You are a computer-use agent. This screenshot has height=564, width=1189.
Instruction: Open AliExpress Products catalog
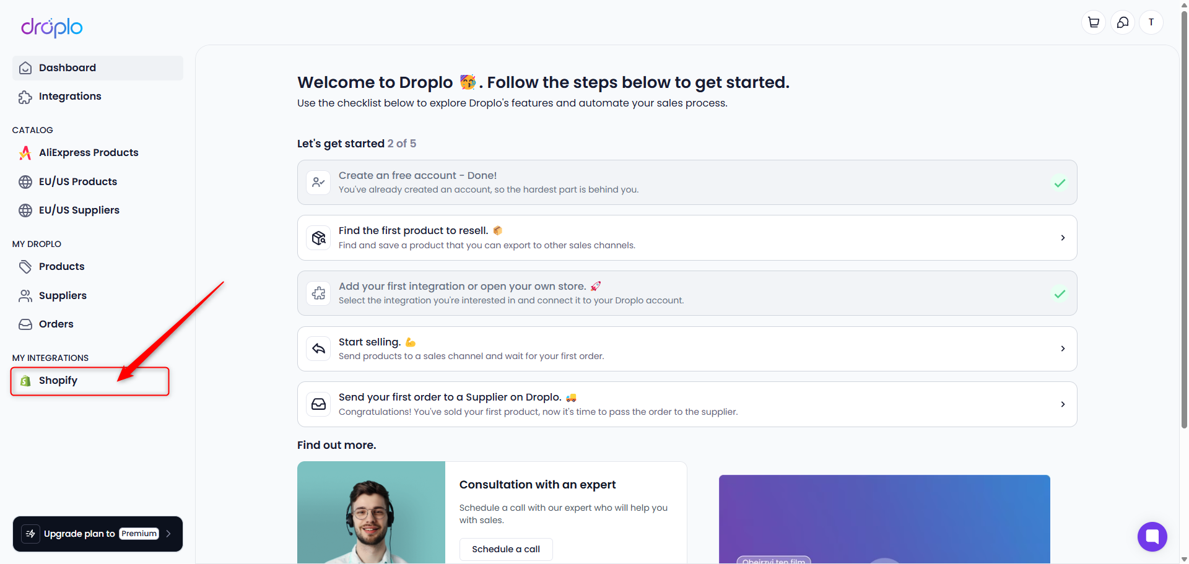98,153
